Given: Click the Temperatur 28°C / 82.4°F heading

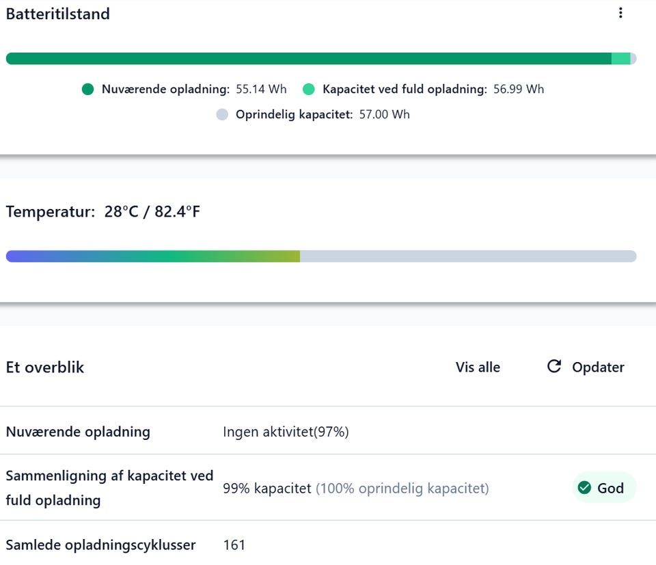Looking at the screenshot, I should pyautogui.click(x=103, y=212).
